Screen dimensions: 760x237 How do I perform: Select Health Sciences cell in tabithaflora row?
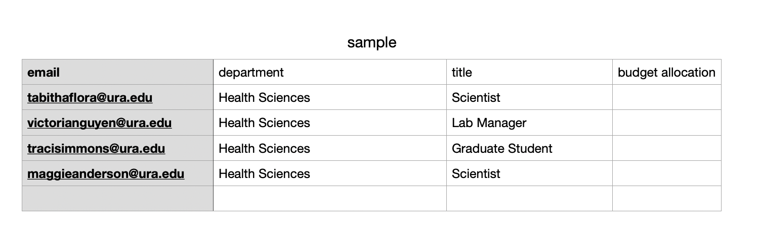(330, 97)
